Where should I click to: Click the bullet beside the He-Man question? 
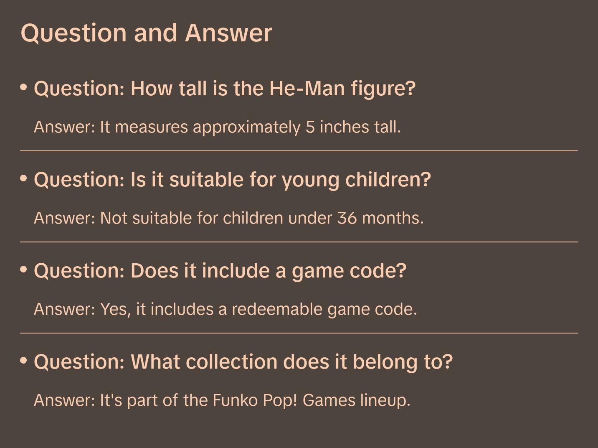[24, 87]
